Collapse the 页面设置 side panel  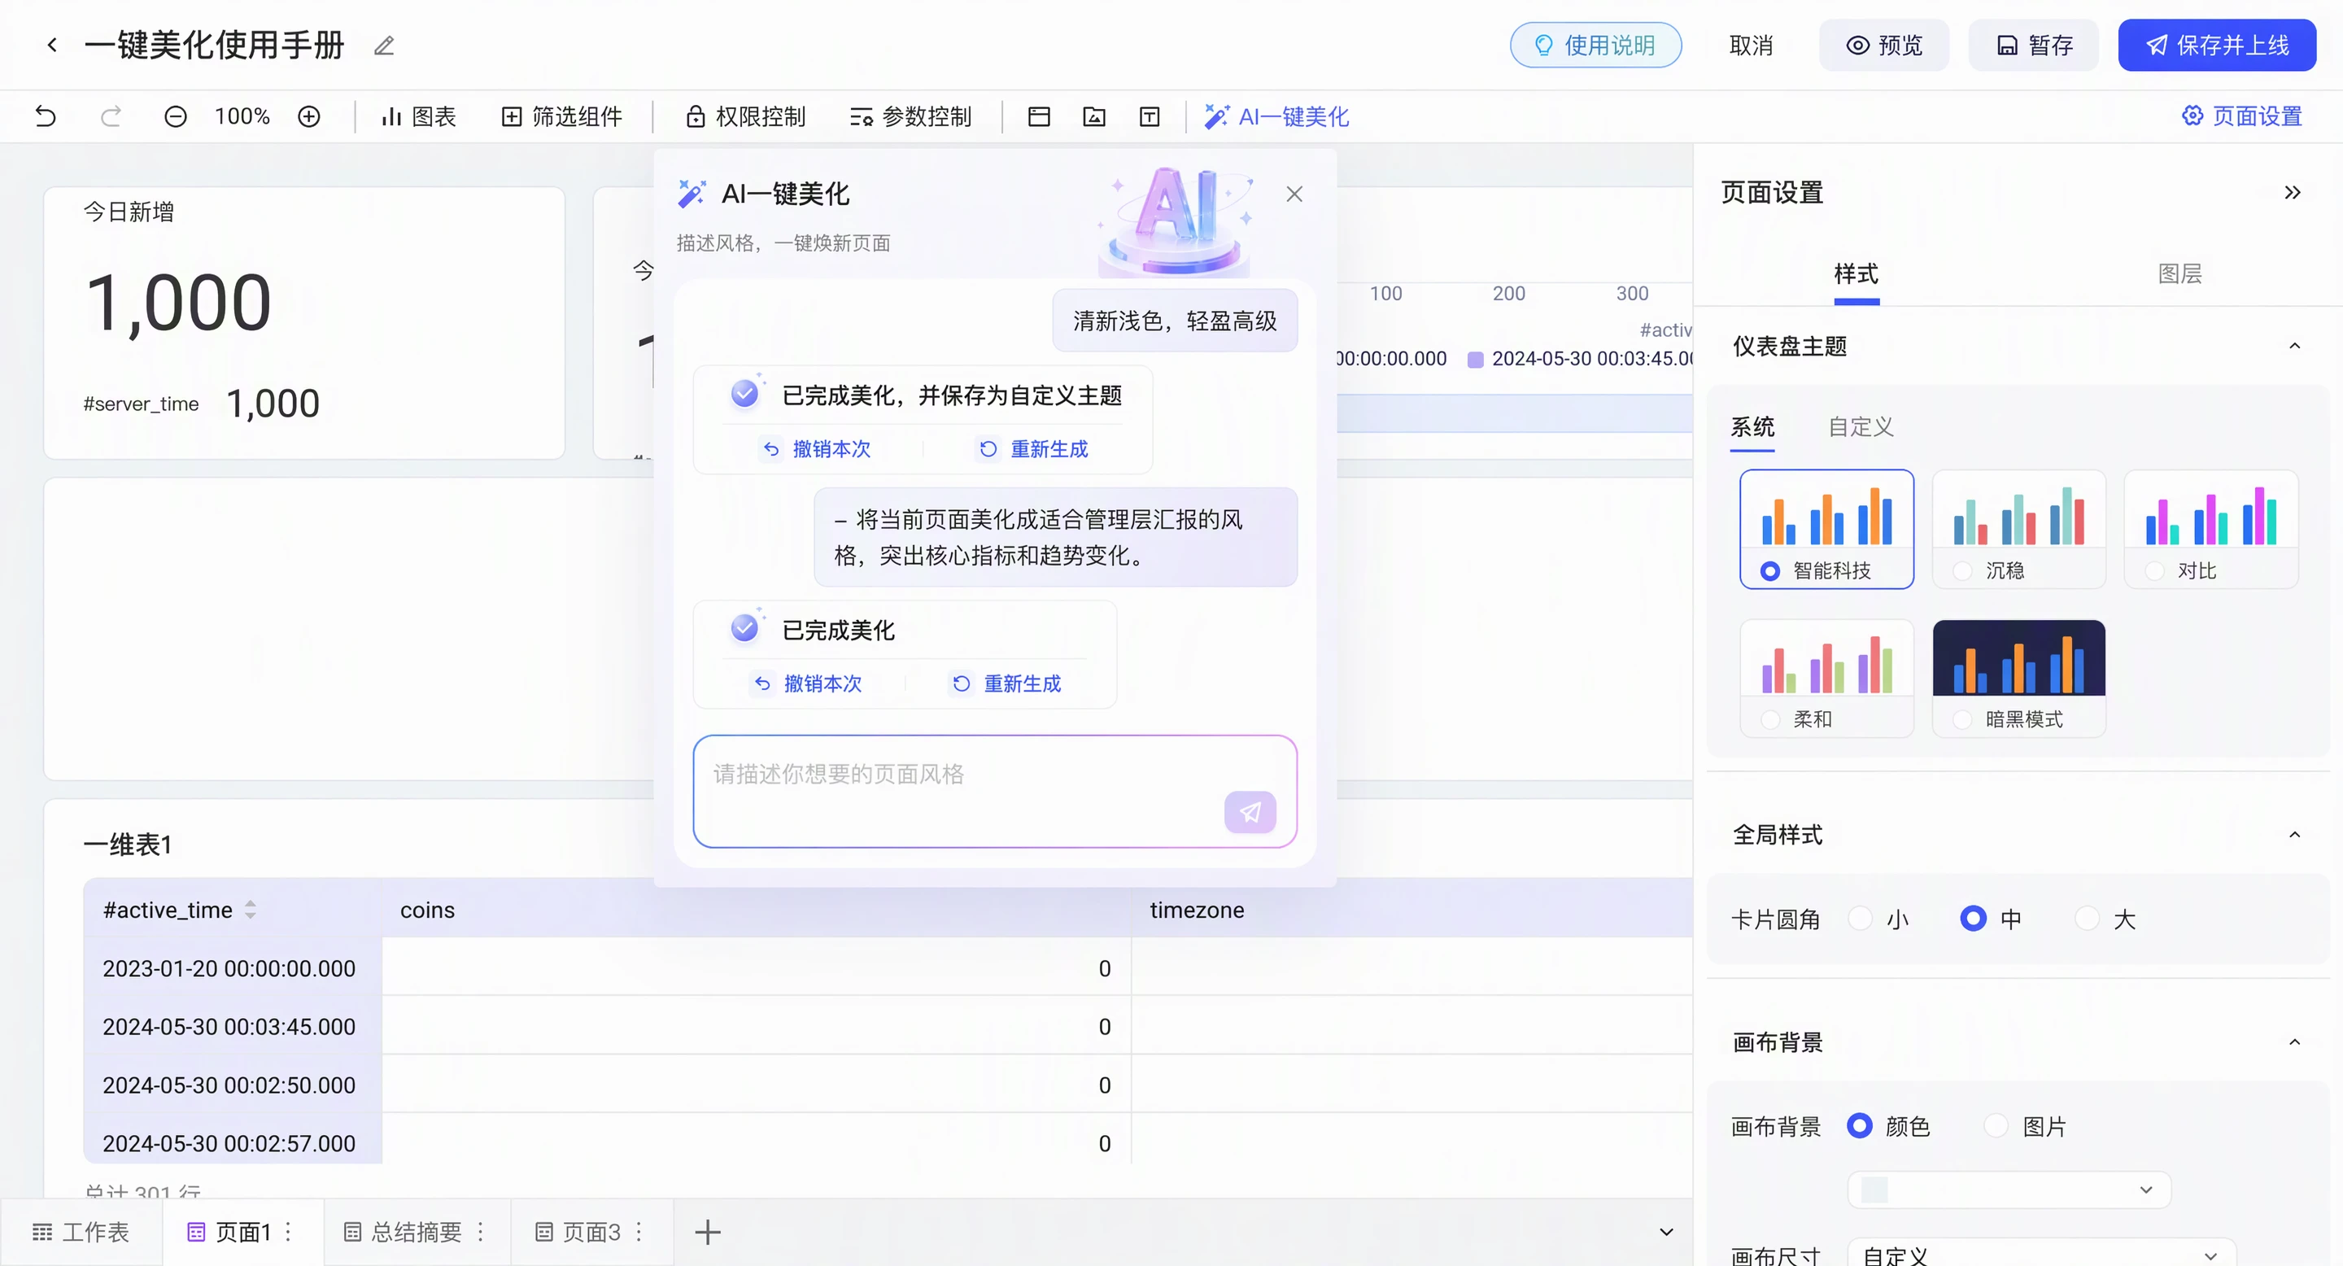2292,192
